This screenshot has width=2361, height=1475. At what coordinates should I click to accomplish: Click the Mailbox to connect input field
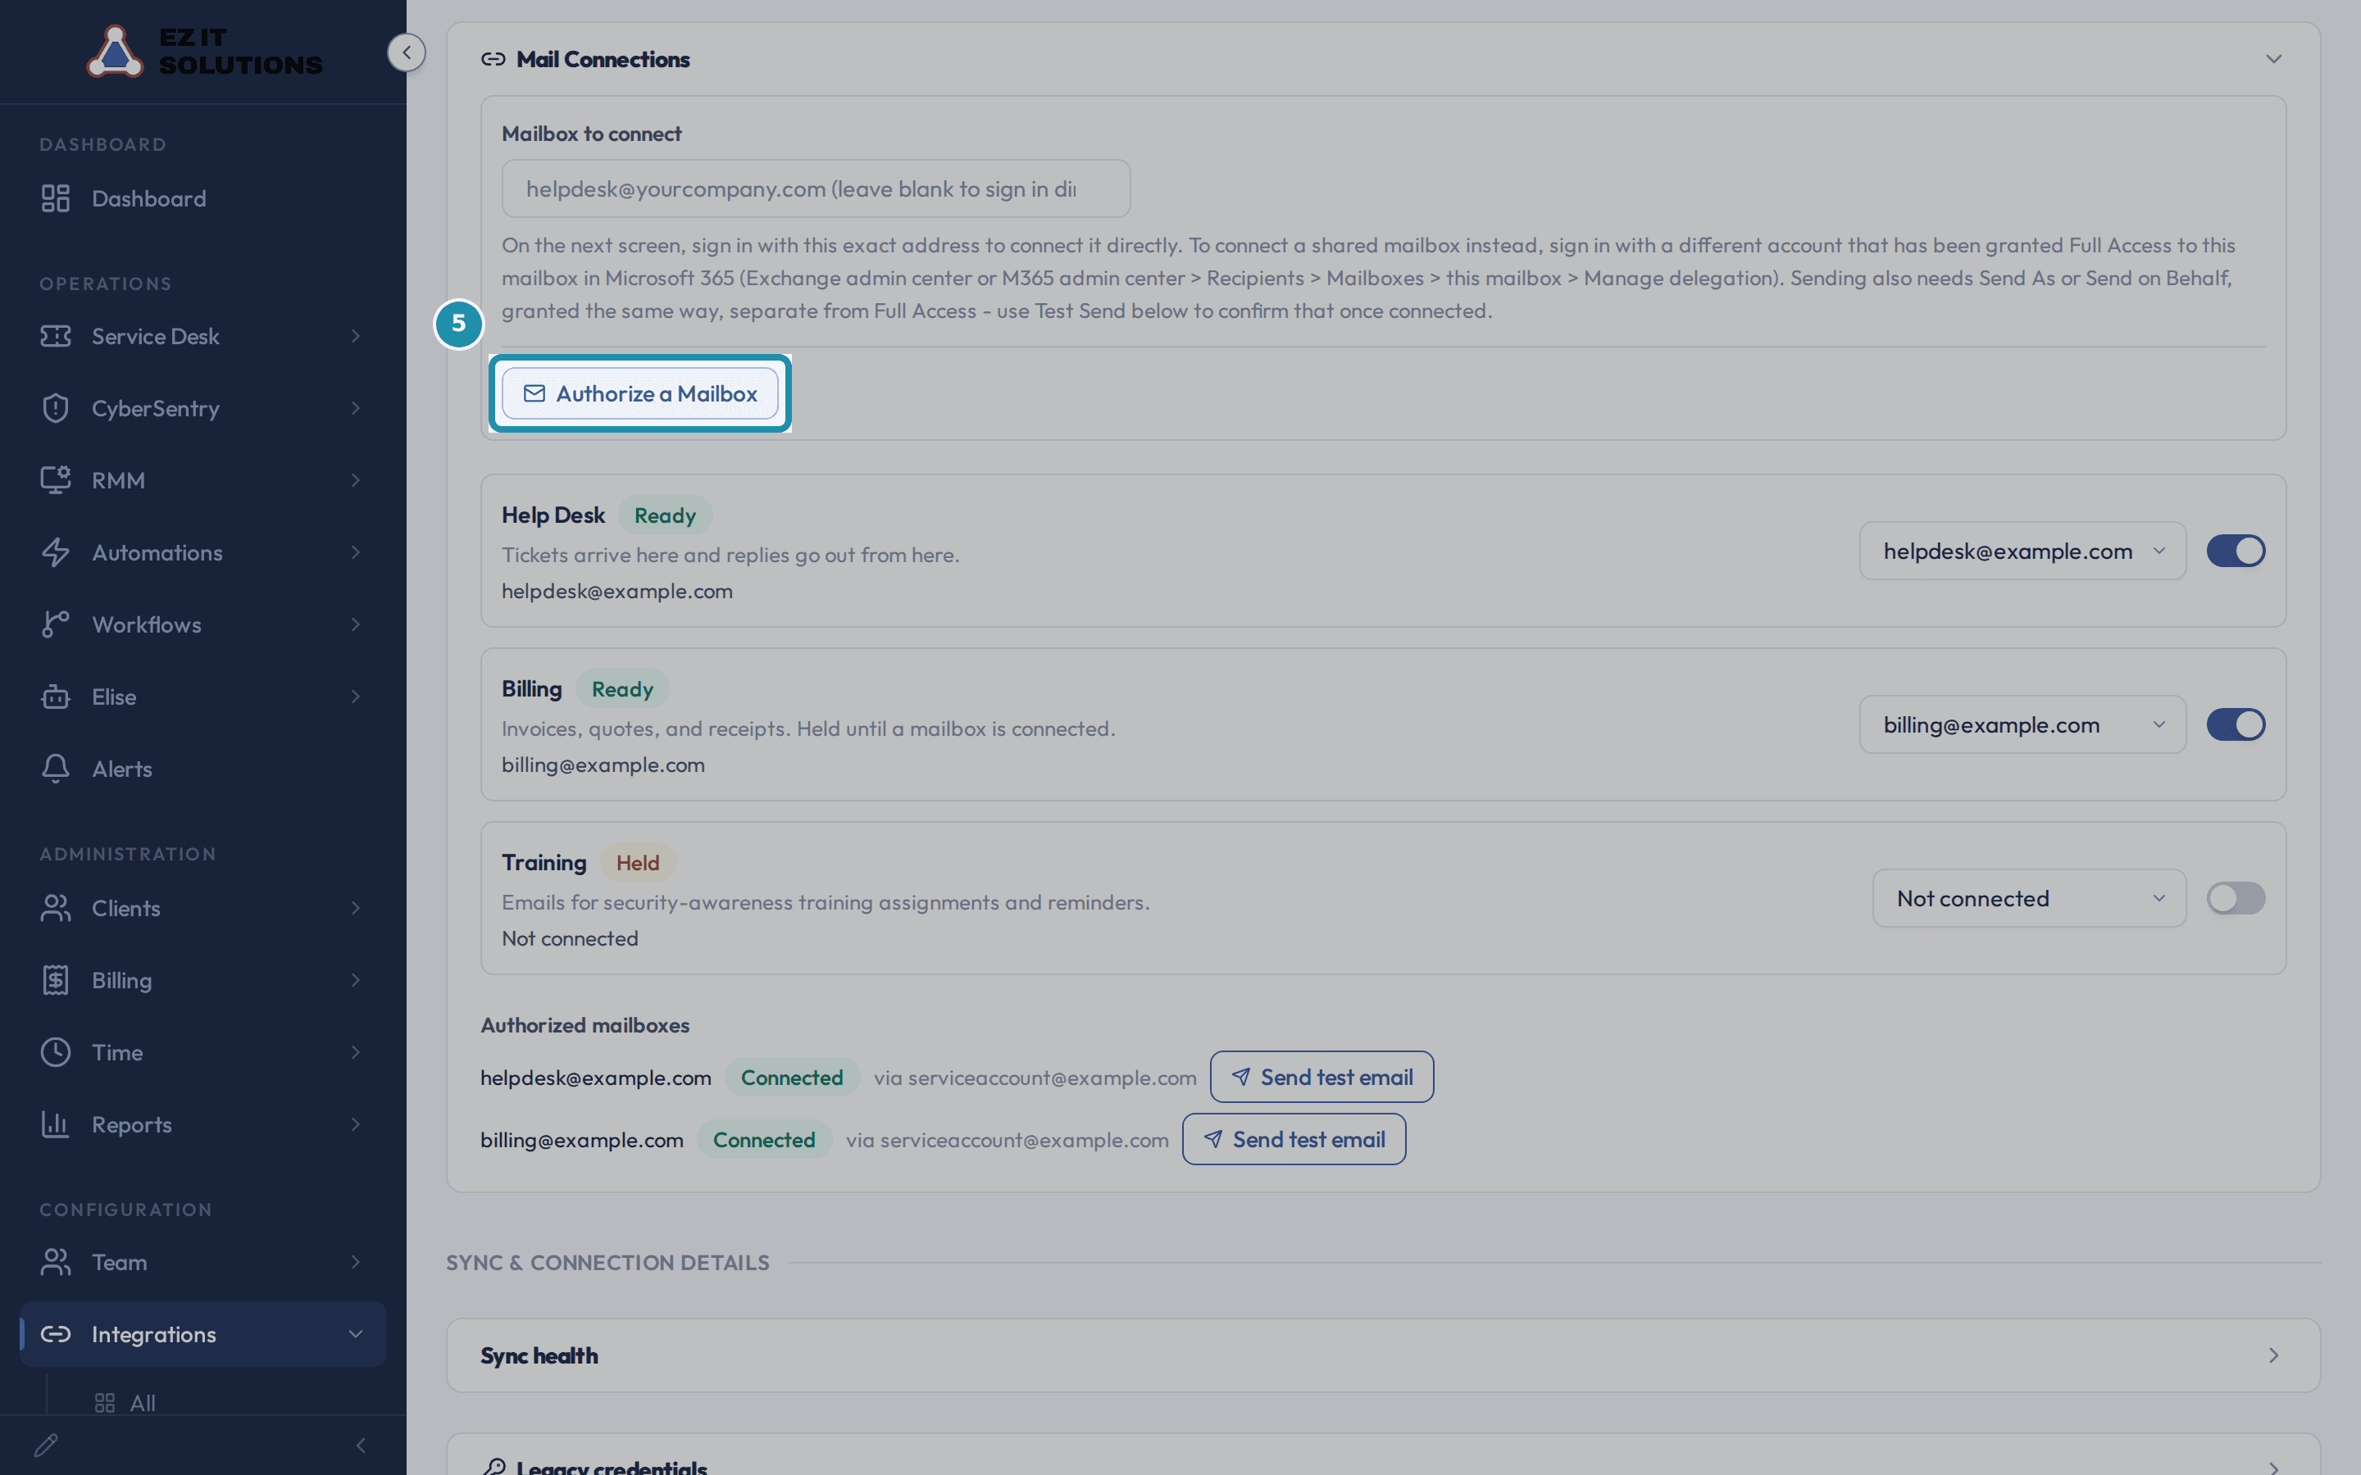point(816,188)
